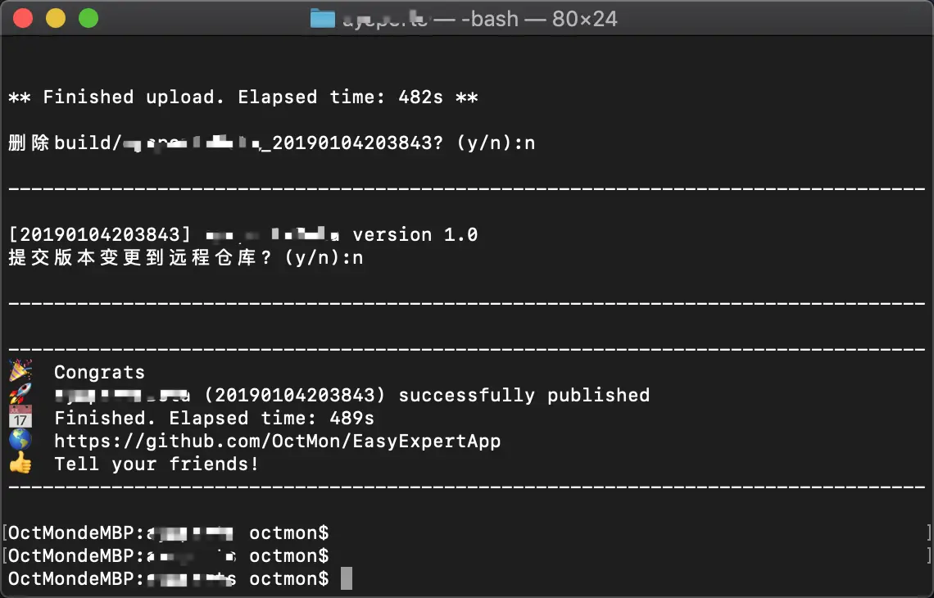The width and height of the screenshot is (934, 598).
Task: Click the "Finished upload. Elapsed time: 482s" line
Action: click(x=243, y=97)
